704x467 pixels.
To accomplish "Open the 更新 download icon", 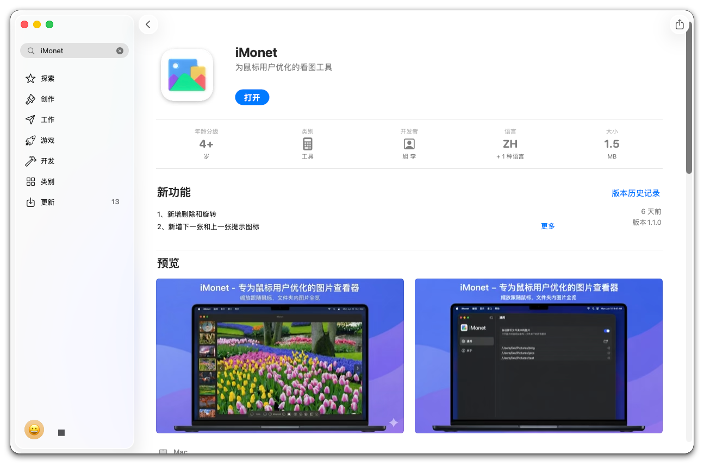I will [x=31, y=203].
